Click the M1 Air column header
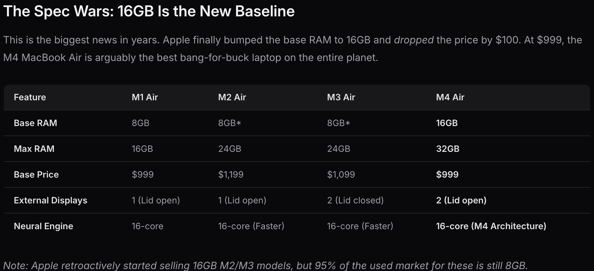 coord(145,97)
